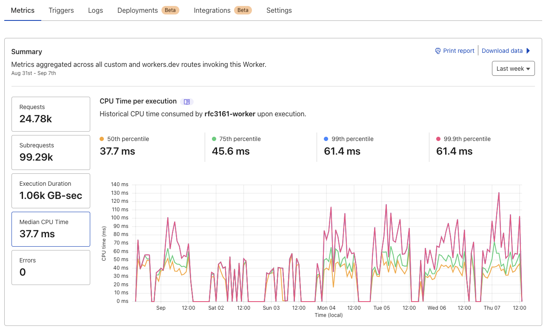Click the printer icon beside Print report

437,51
